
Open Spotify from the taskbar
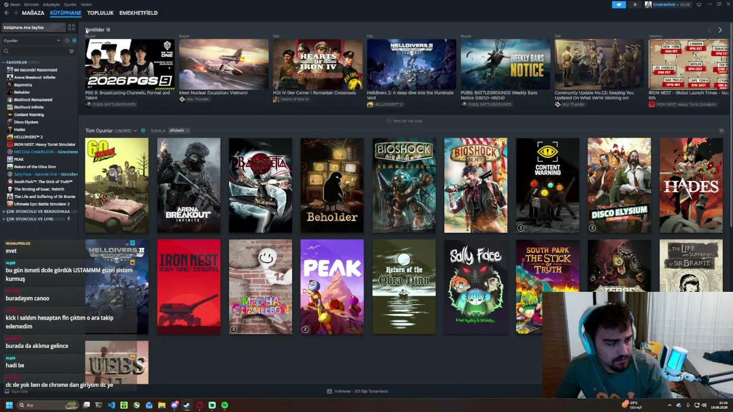pos(224,405)
